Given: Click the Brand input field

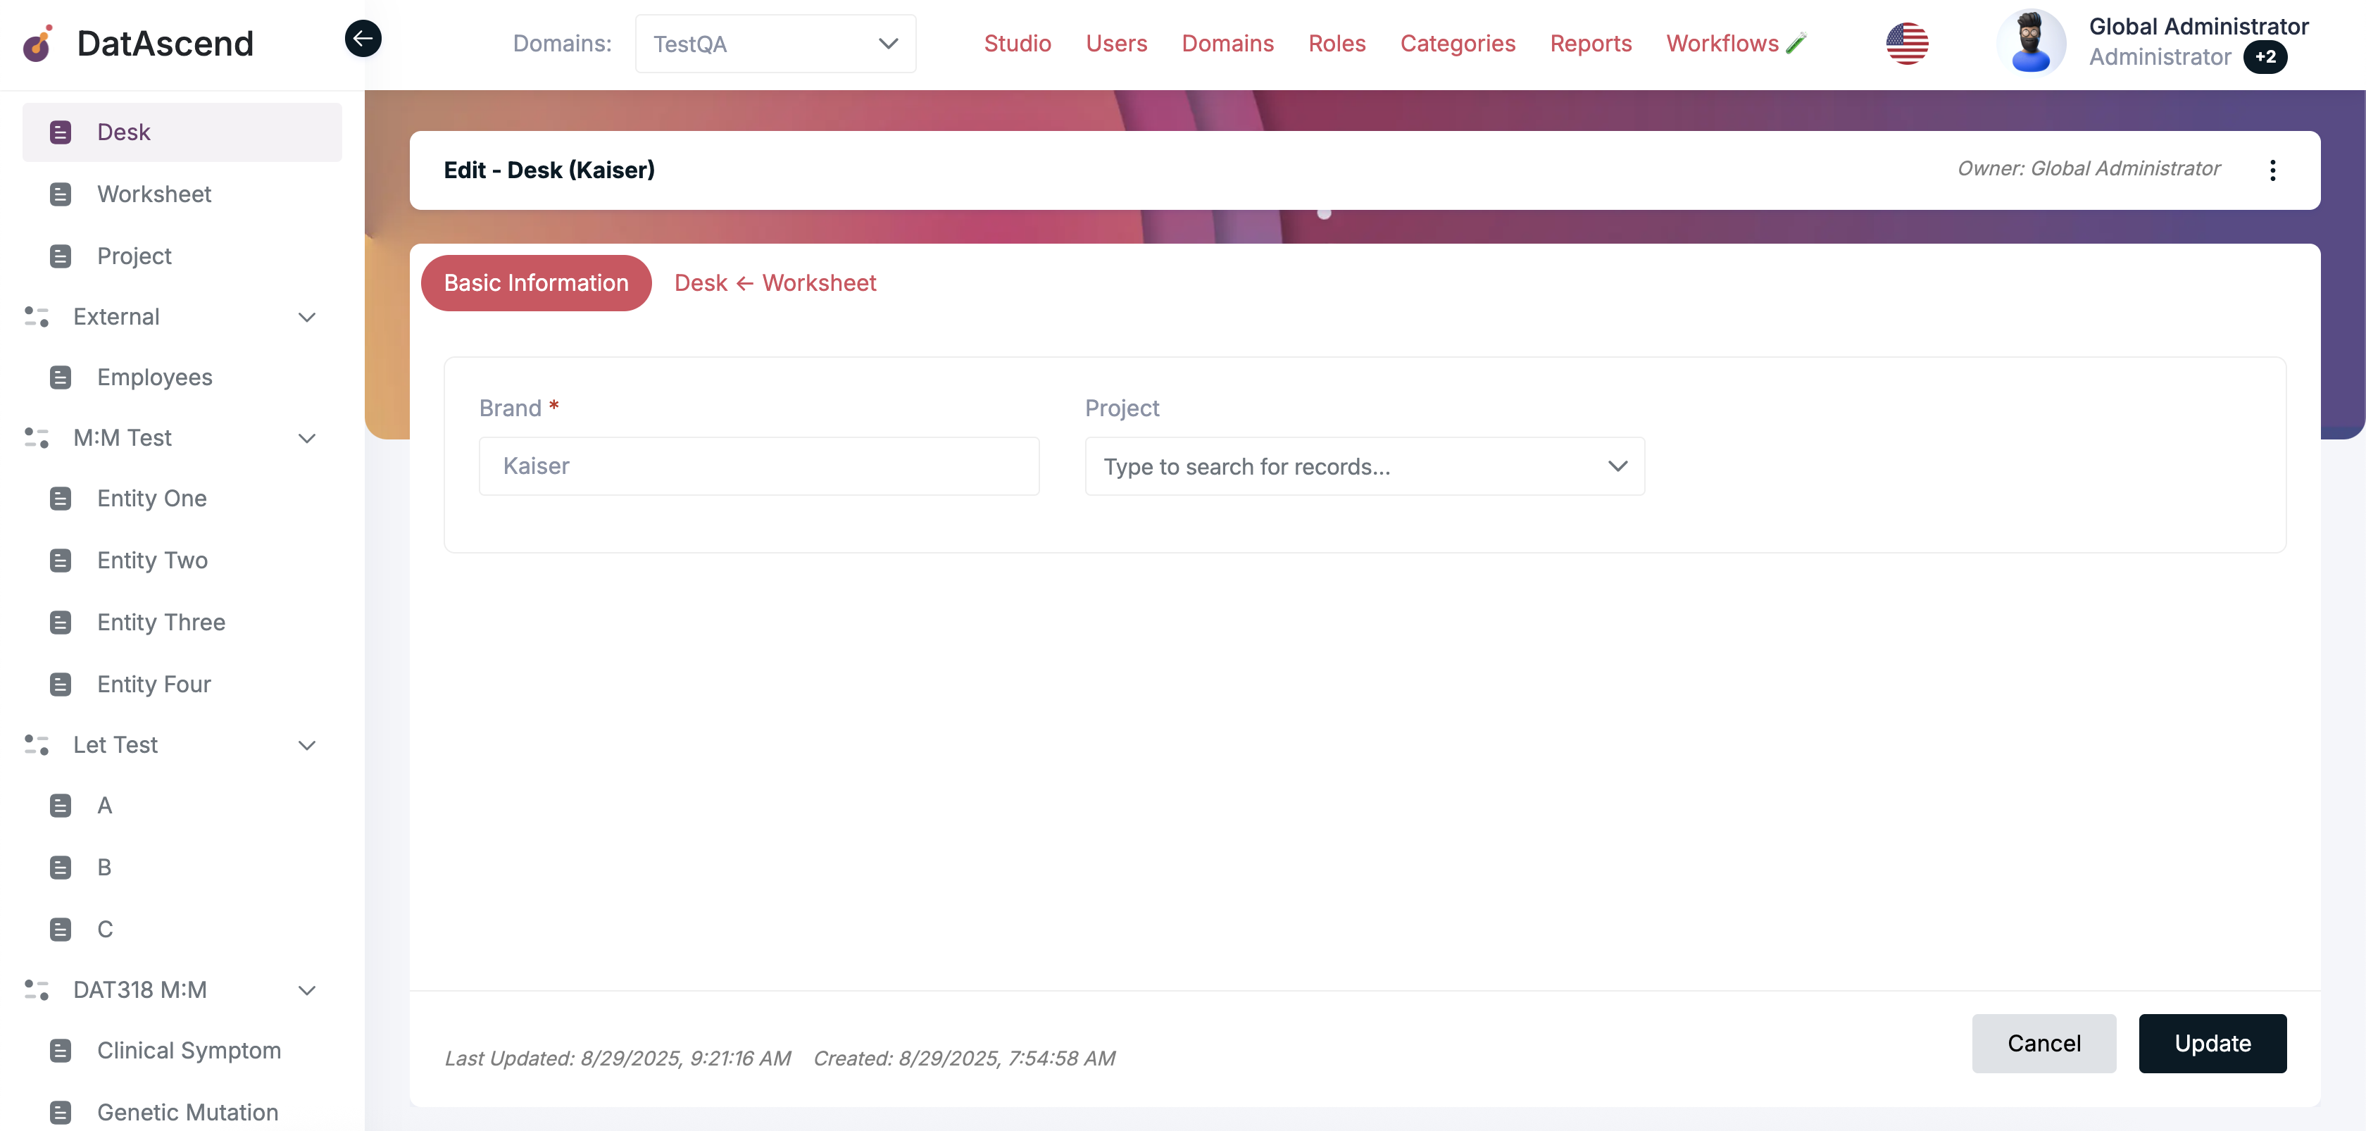Looking at the screenshot, I should (758, 467).
